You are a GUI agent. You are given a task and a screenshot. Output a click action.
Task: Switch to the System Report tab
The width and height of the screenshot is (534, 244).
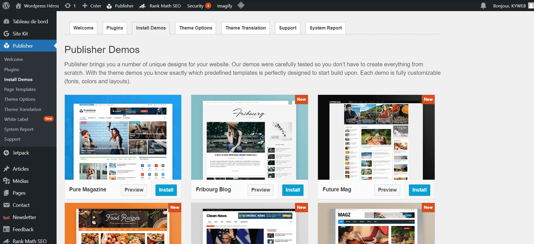pyautogui.click(x=325, y=28)
